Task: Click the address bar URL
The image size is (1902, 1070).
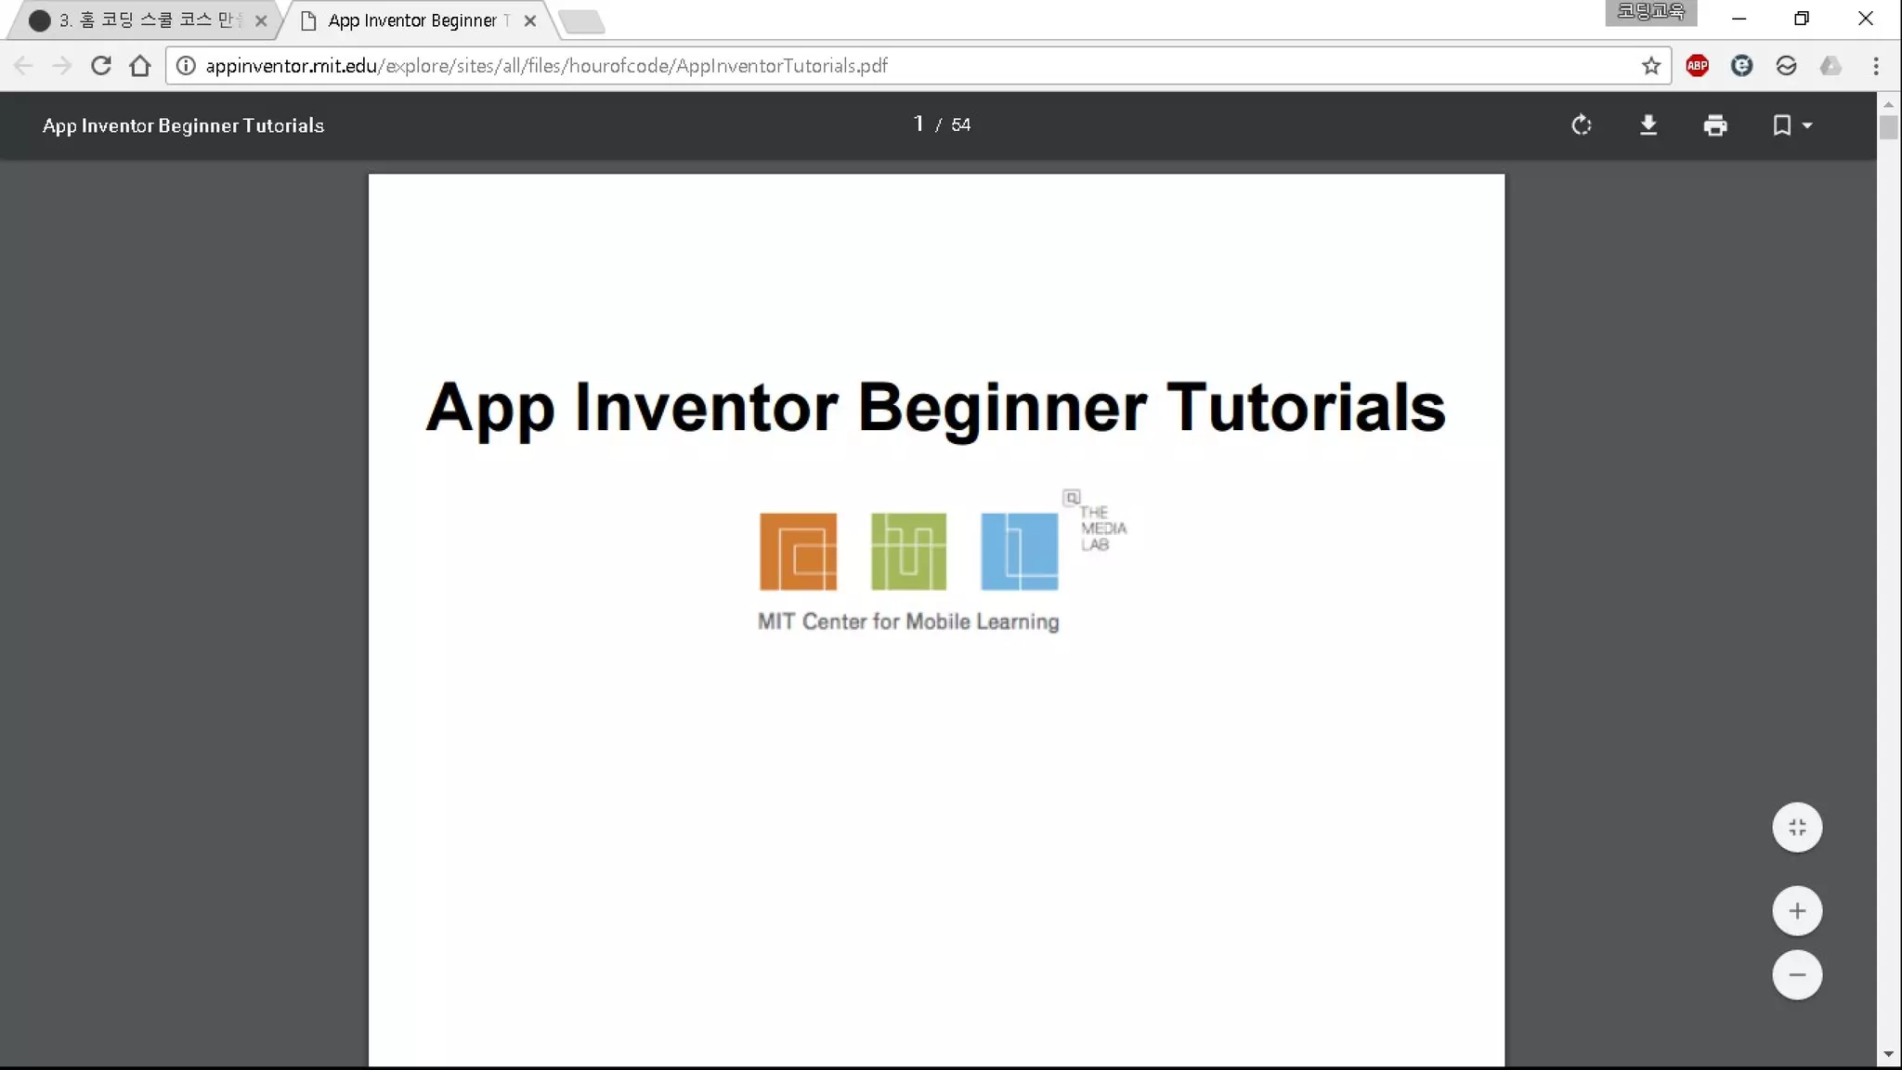Action: tap(546, 66)
